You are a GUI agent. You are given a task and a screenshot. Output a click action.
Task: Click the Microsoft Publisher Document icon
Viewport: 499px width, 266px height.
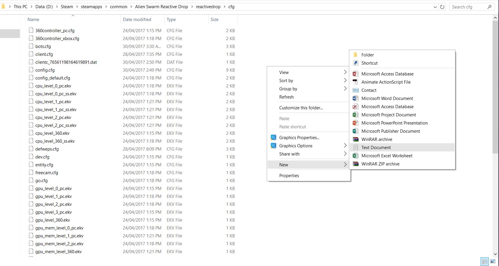[355, 131]
